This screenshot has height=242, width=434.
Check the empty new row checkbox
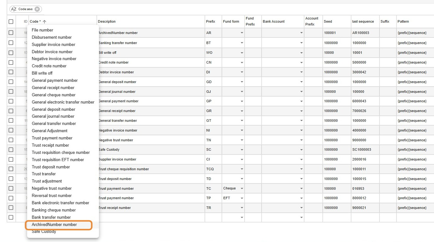click(11, 217)
